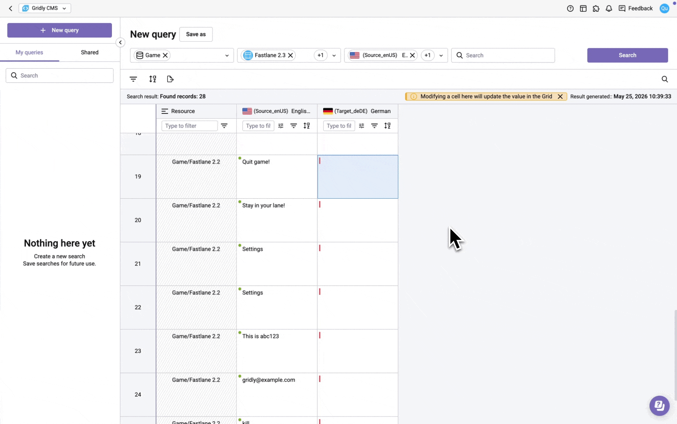Remove the Game database chip
Image resolution: width=677 pixels, height=424 pixels.
(x=165, y=55)
